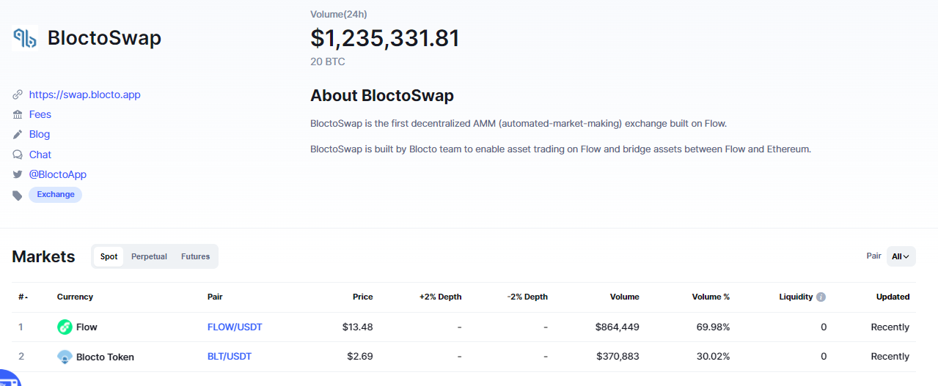This screenshot has width=938, height=386.
Task: Click the Chat bubble icon
Action: tap(18, 155)
